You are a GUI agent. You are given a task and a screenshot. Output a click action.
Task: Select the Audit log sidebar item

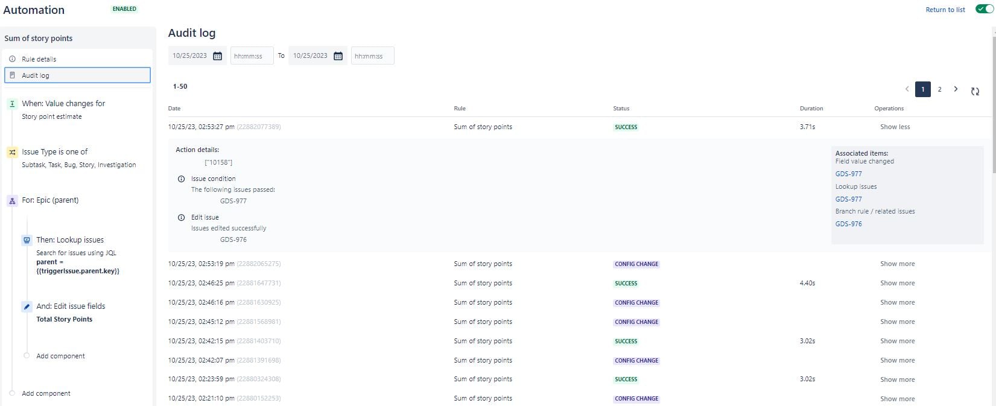pos(77,75)
